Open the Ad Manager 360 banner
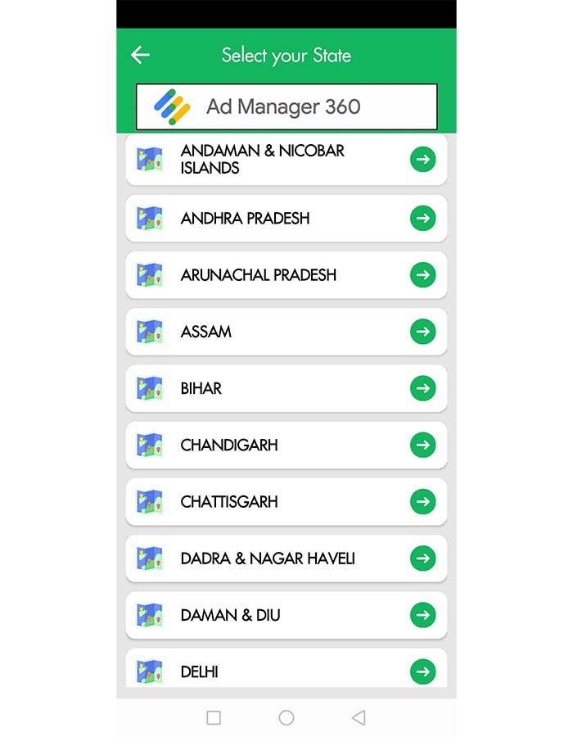 pos(286,106)
